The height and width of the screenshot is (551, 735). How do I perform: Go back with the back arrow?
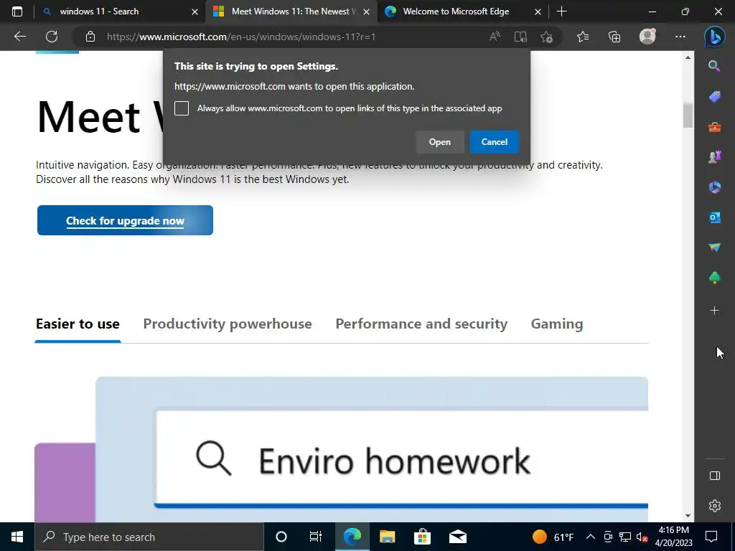click(19, 37)
